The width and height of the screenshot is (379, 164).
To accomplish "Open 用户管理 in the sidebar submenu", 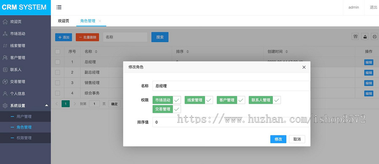I will (x=24, y=117).
